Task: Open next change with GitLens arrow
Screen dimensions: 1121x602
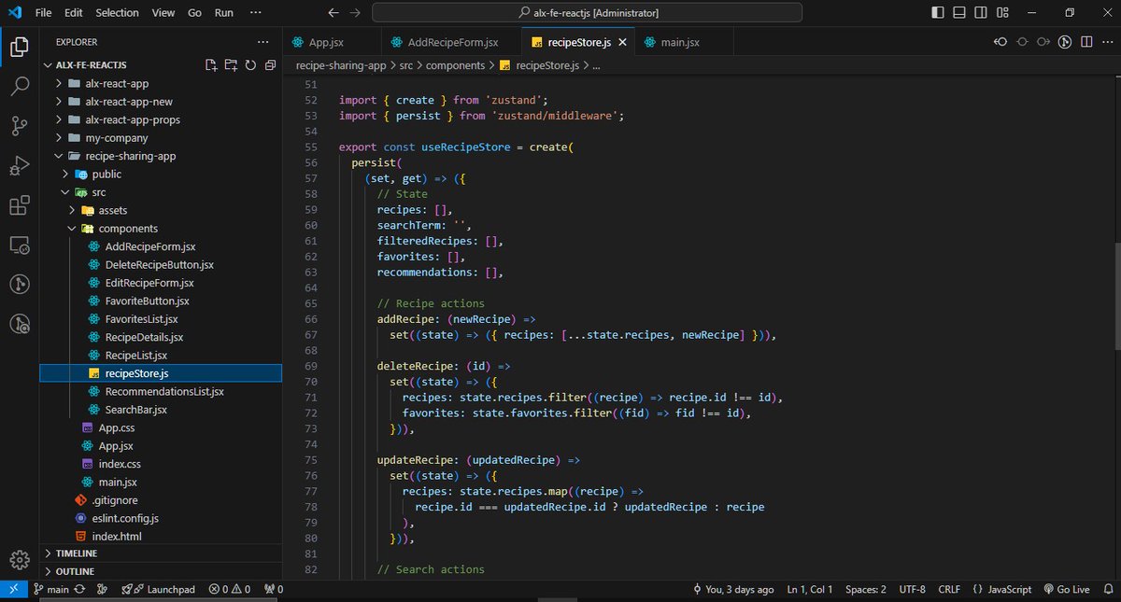Action: [1043, 42]
